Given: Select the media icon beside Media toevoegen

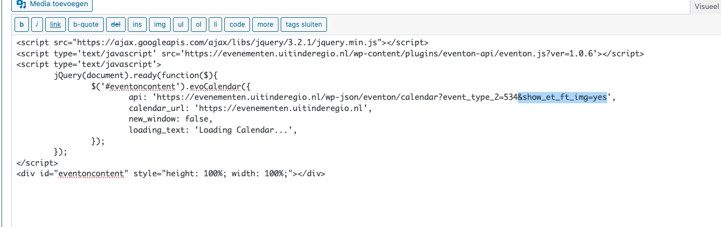Looking at the screenshot, I should tap(22, 4).
